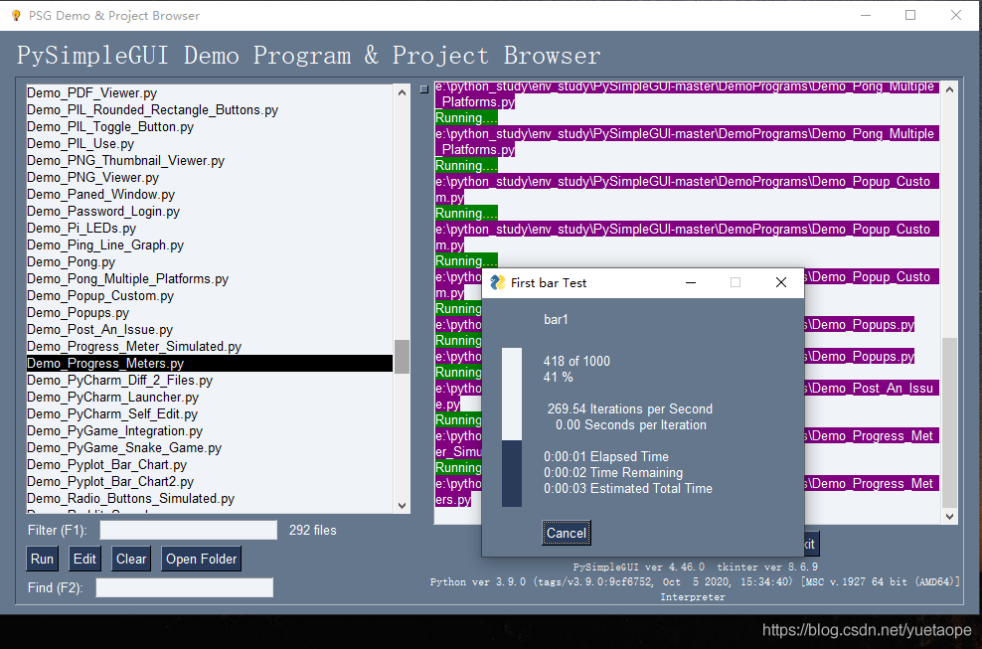Maximize the PSG Demo main window
Screen dimensions: 982x649
pyautogui.click(x=910, y=15)
